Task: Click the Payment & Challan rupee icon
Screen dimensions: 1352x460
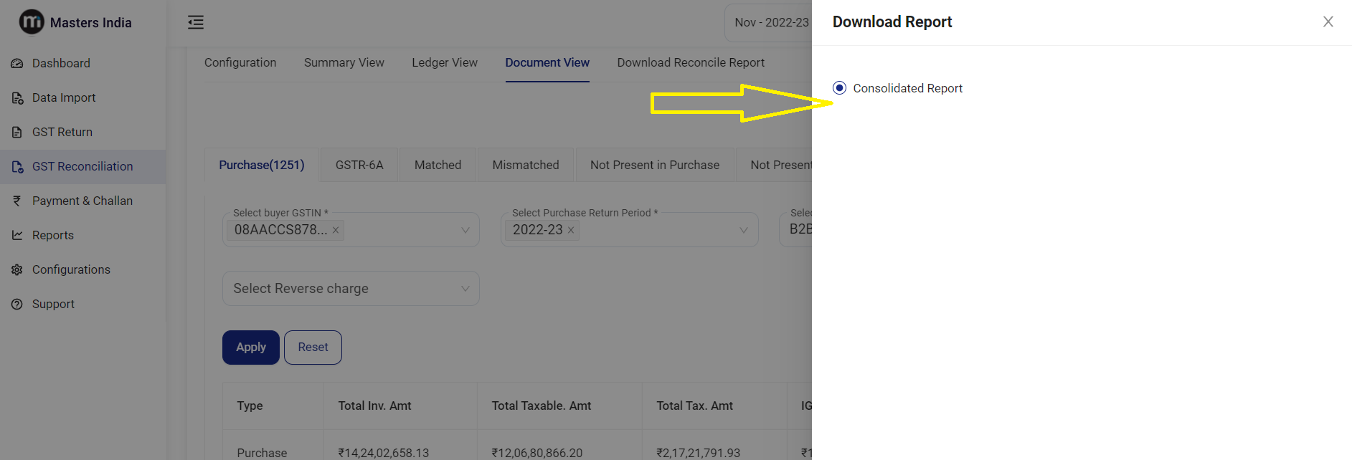Action: pyautogui.click(x=17, y=201)
